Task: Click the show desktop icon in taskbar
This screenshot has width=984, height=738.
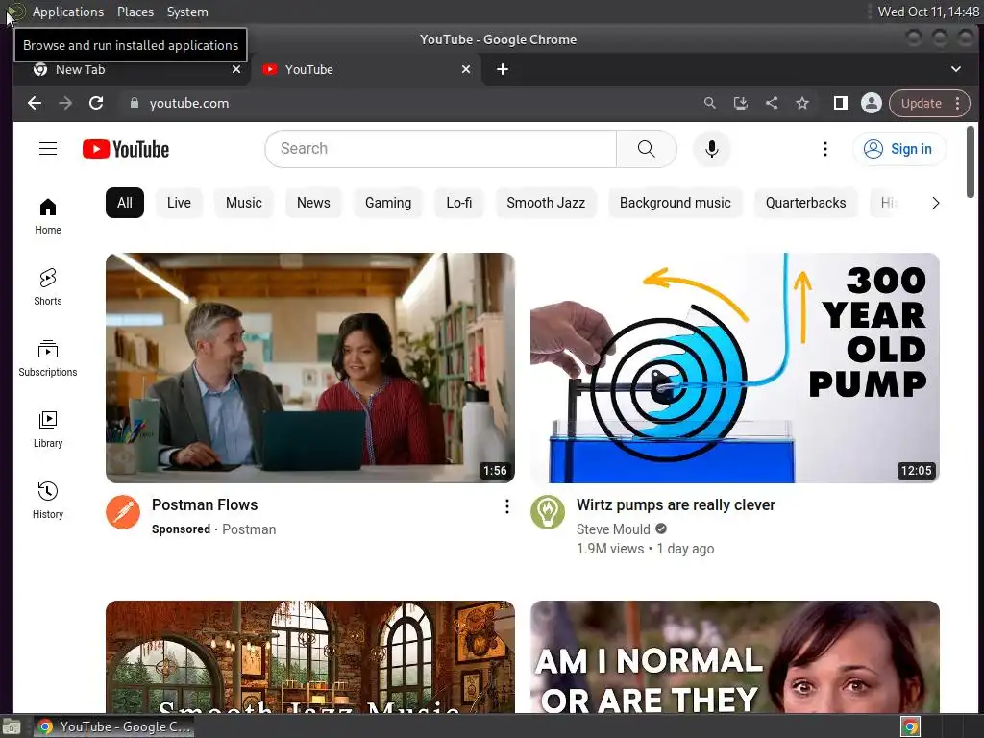Action: tap(12, 727)
